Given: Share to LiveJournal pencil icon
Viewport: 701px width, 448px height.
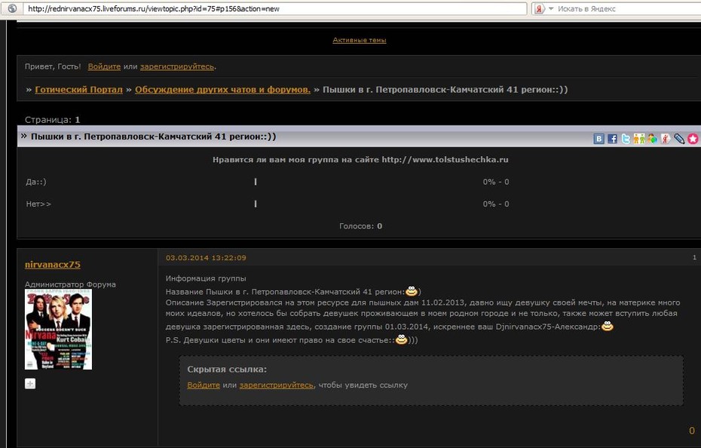Looking at the screenshot, I should (679, 139).
